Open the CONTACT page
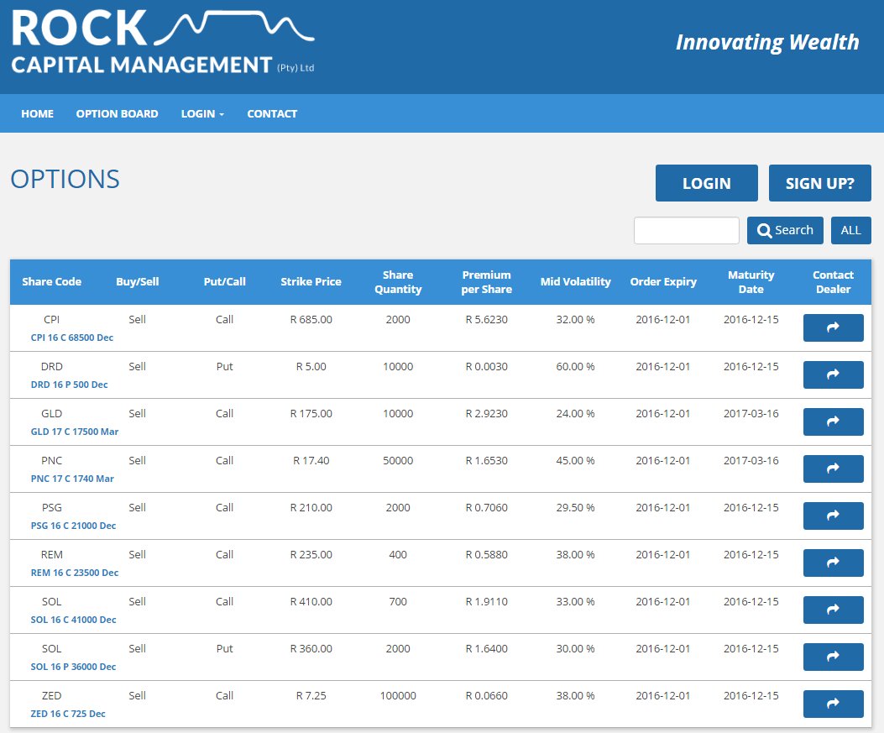Image resolution: width=884 pixels, height=733 pixels. pos(272,113)
